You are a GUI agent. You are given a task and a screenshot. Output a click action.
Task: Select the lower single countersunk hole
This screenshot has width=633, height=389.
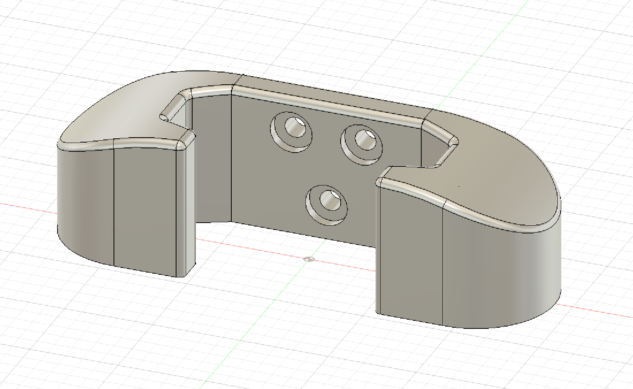pyautogui.click(x=326, y=205)
